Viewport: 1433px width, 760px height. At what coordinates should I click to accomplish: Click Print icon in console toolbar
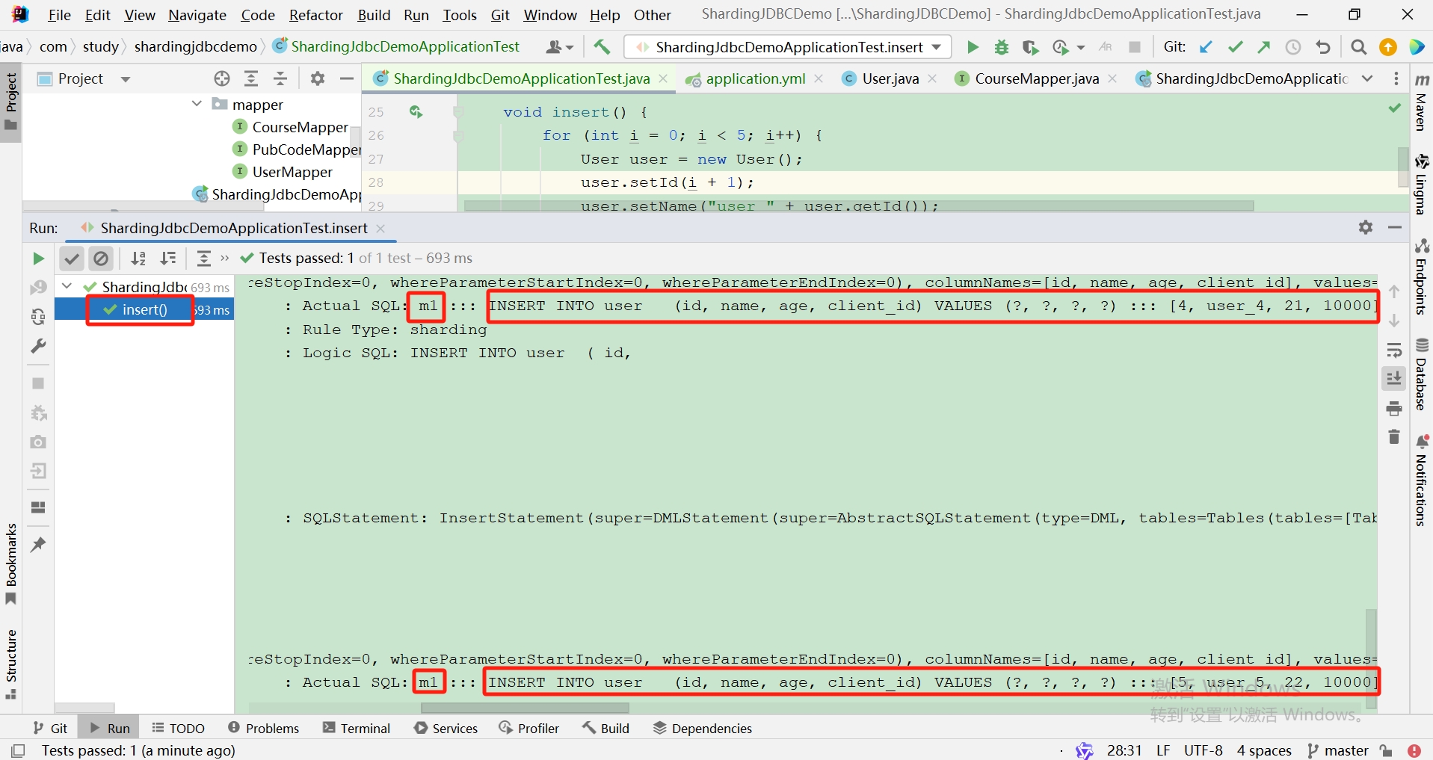point(1394,408)
